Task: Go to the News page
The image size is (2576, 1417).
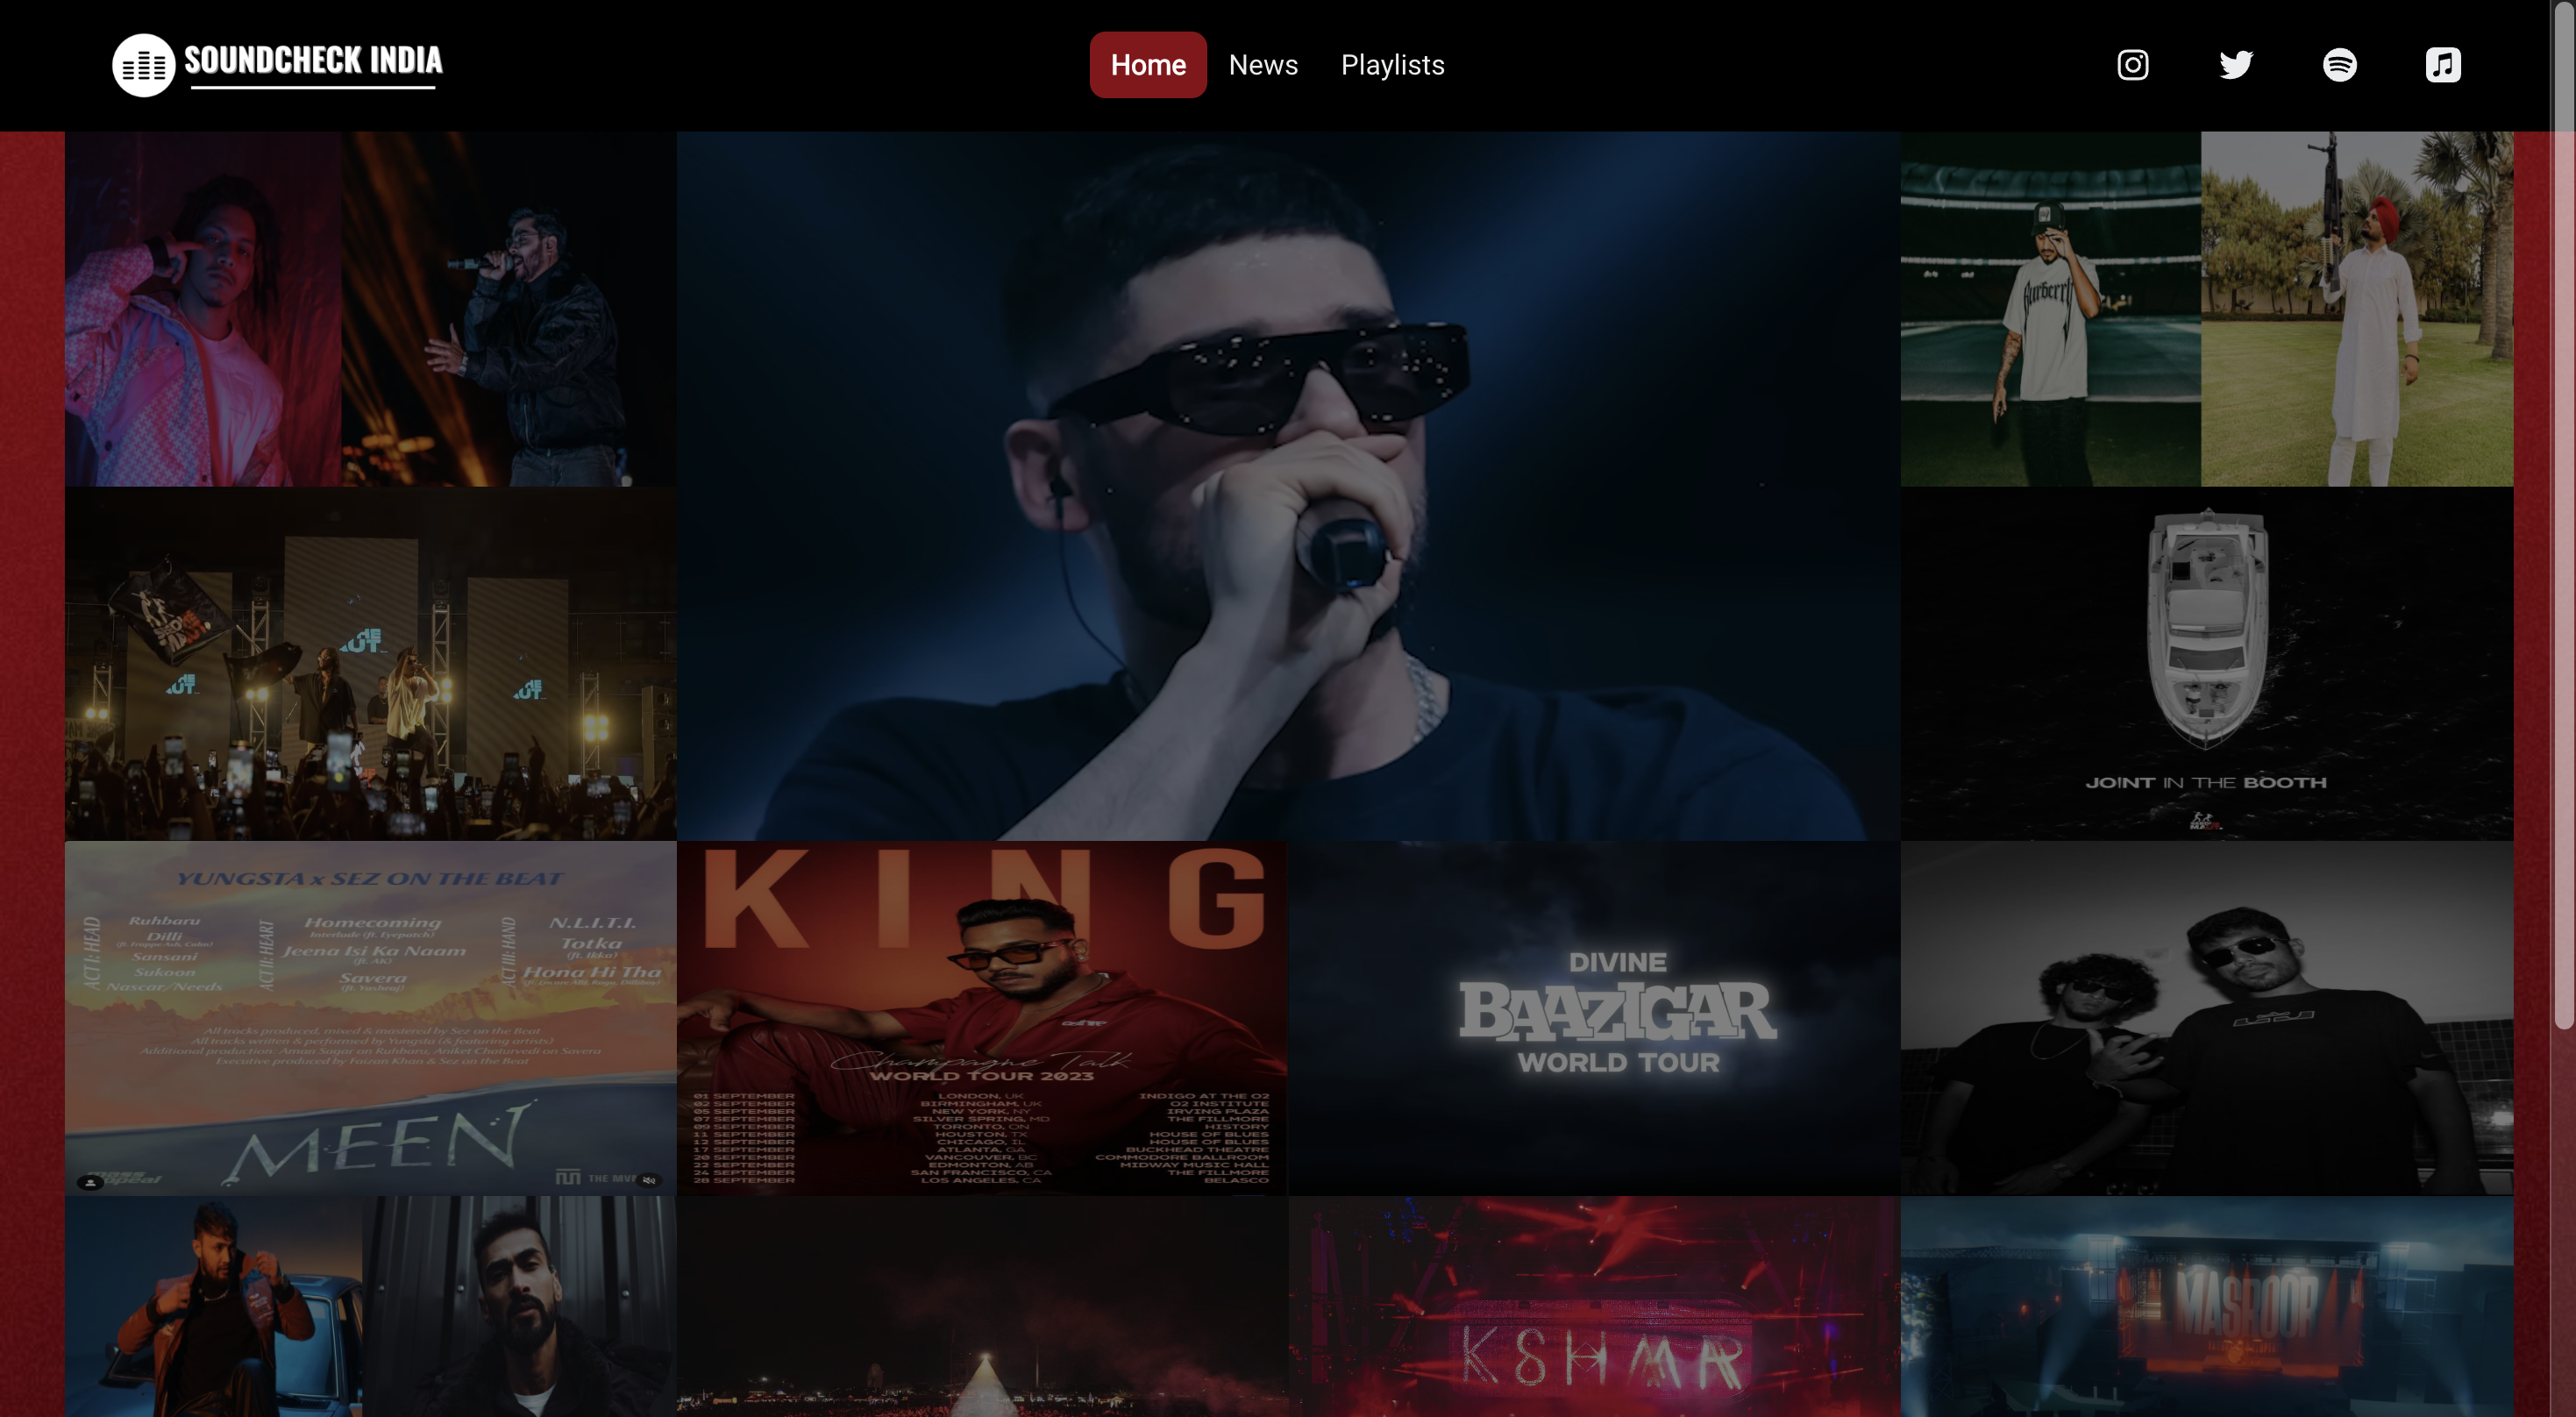Action: coord(1262,65)
